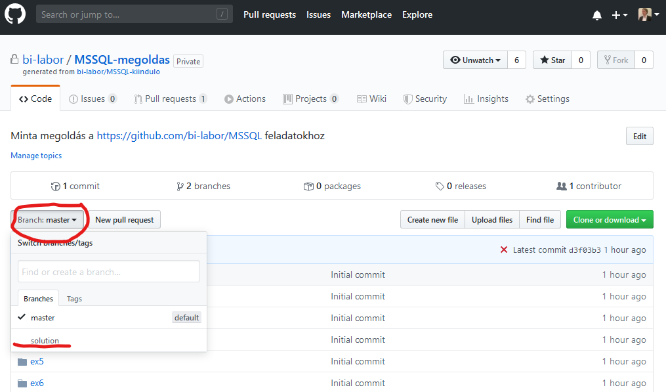Viewport: 666px width, 392px height.
Task: Open the ex5 folder
Action: pos(37,361)
